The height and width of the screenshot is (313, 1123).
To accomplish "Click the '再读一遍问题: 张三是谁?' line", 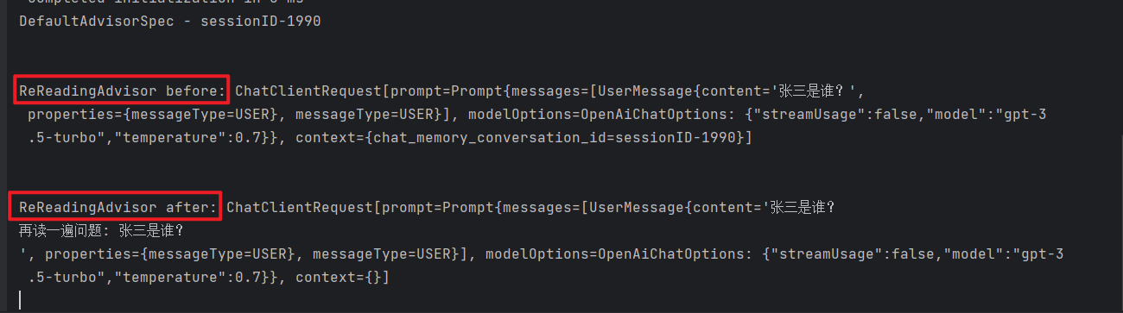I will point(101,231).
